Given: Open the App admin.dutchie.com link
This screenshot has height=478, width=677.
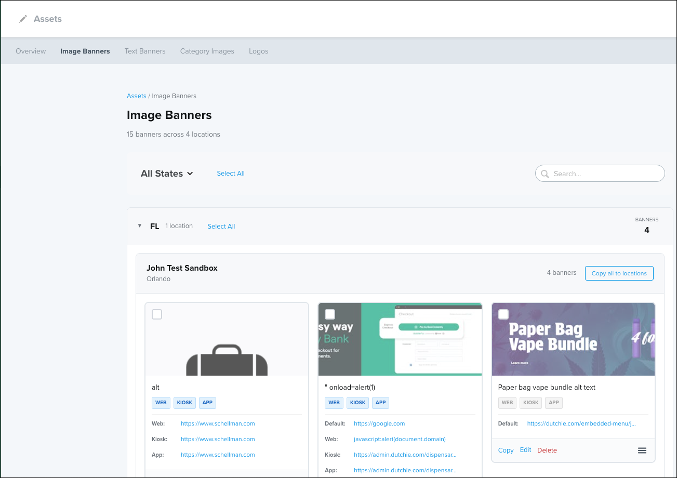Looking at the screenshot, I should click(405, 470).
